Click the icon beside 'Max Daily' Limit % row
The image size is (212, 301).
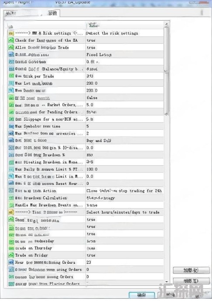tap(11, 169)
